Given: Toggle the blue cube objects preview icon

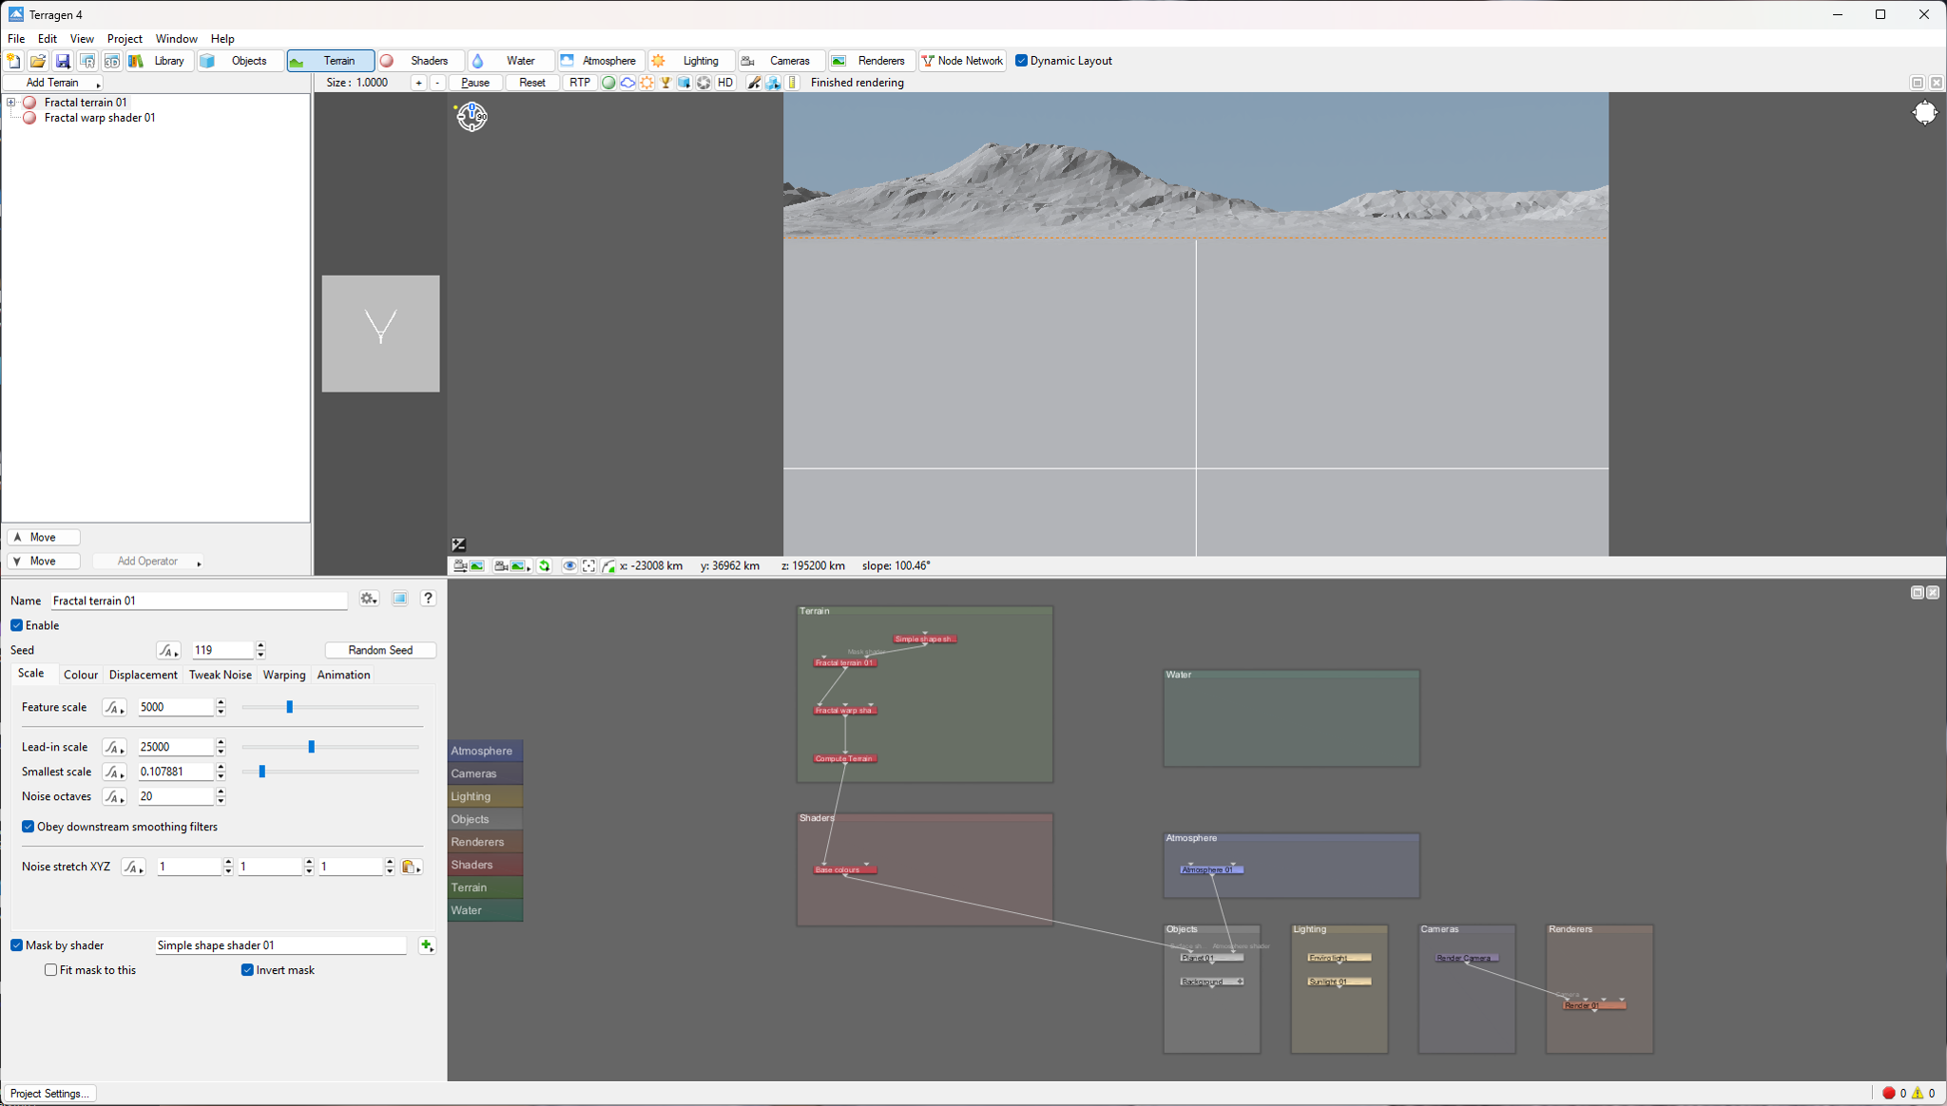Looking at the screenshot, I should point(684,83).
